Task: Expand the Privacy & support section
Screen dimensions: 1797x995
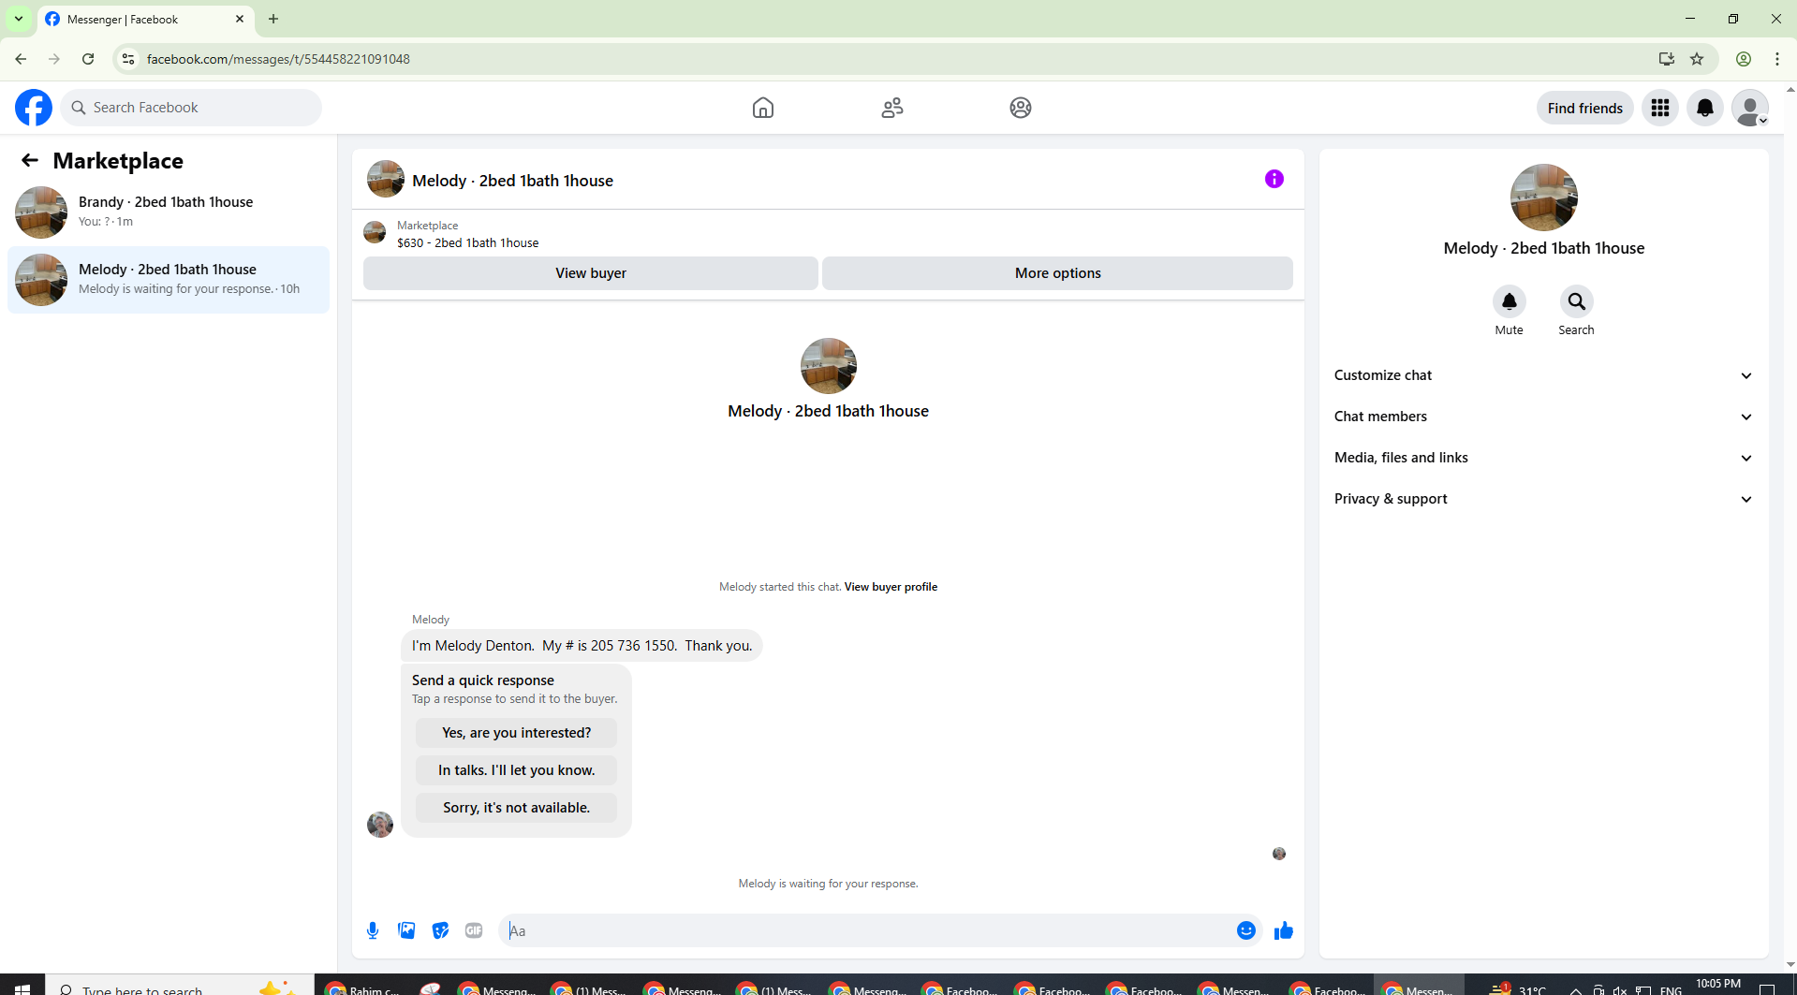Action: tap(1543, 499)
